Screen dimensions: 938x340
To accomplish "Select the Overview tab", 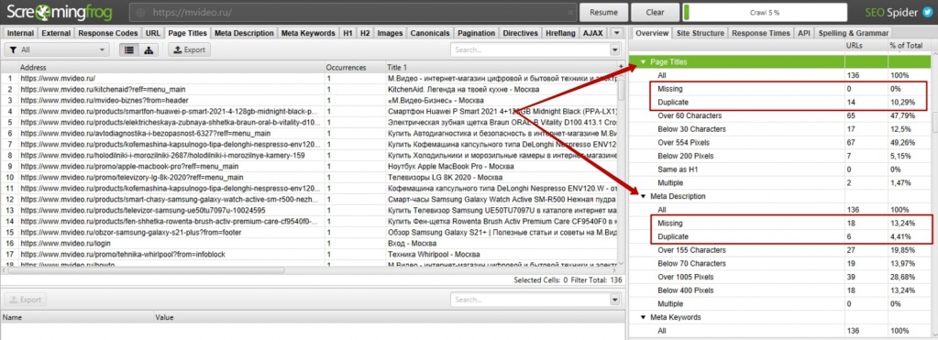I will click(651, 34).
